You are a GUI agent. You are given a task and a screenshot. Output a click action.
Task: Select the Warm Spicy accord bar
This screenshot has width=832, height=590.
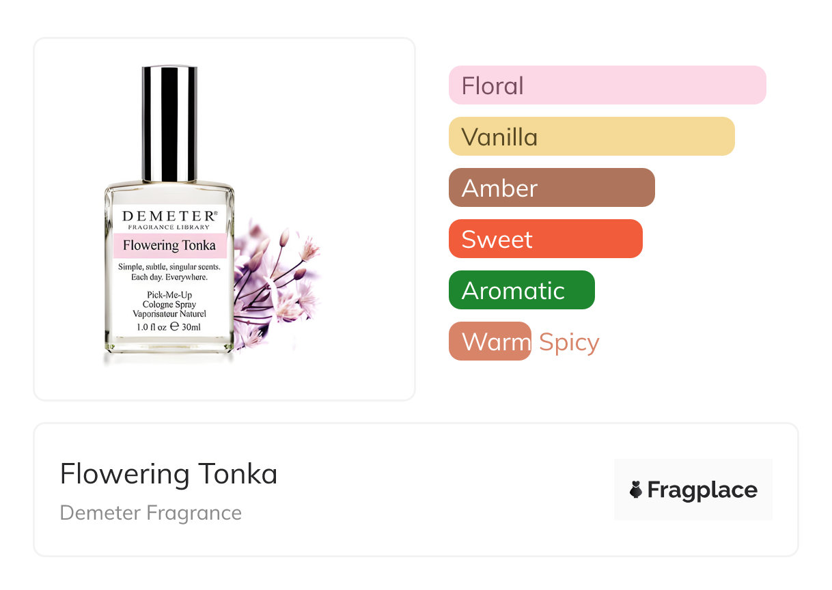[490, 341]
